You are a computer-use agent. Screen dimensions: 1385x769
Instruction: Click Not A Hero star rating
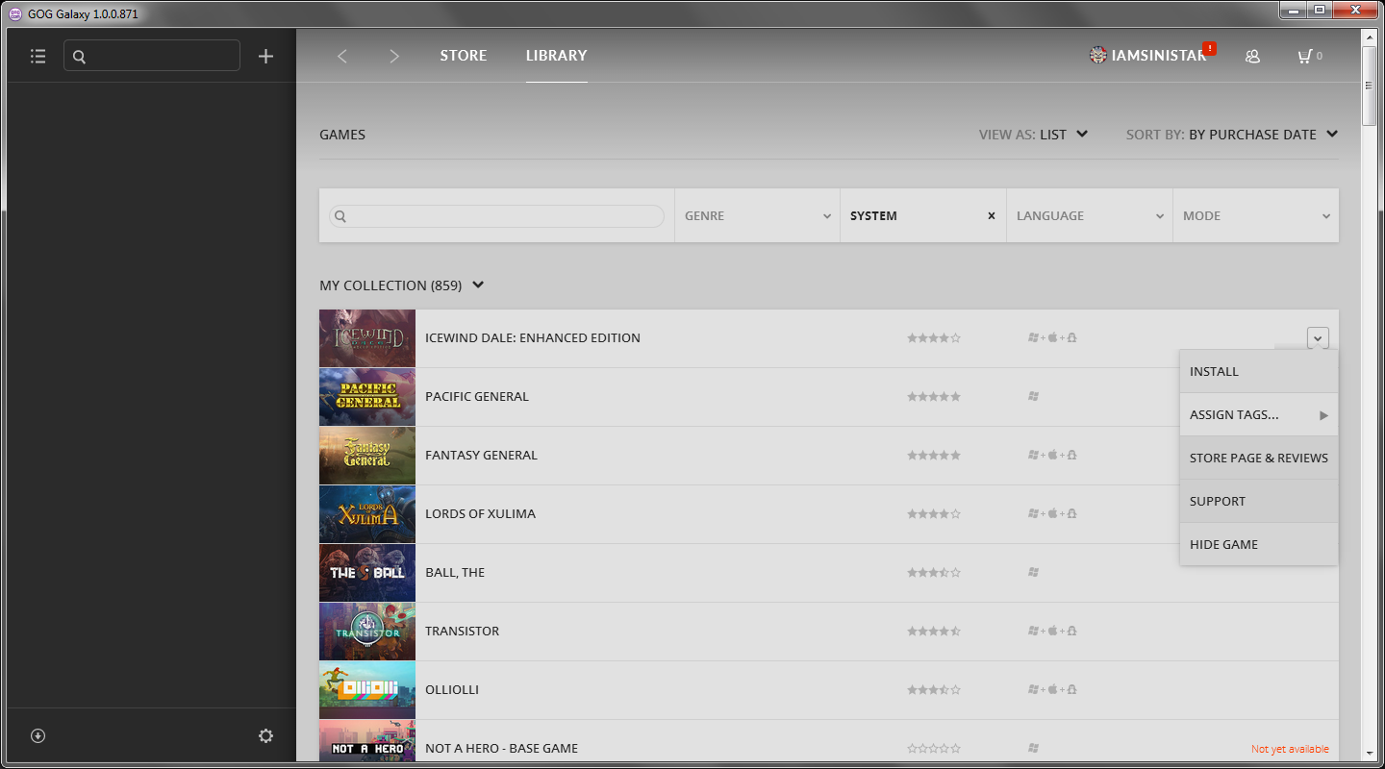point(934,749)
